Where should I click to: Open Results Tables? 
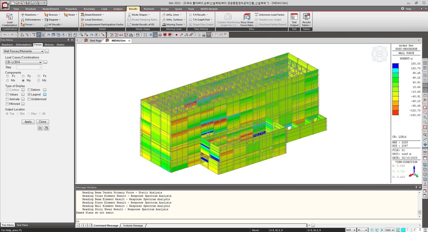coord(306,19)
